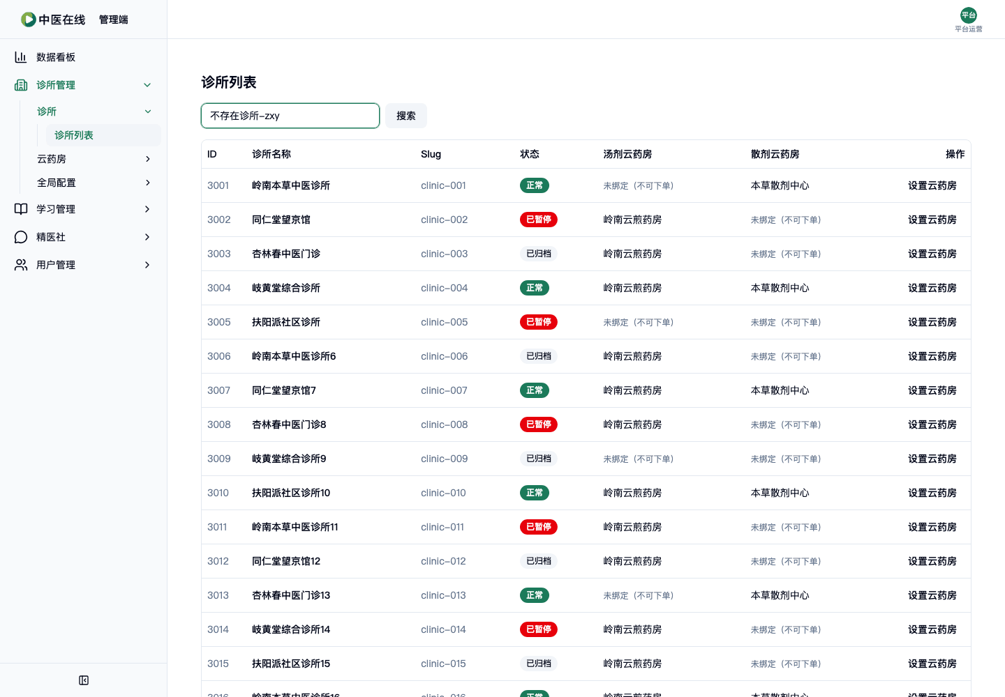The height and width of the screenshot is (697, 1005).
Task: Click 设置云药房 for 扶阳派社区诊所15
Action: 932,664
